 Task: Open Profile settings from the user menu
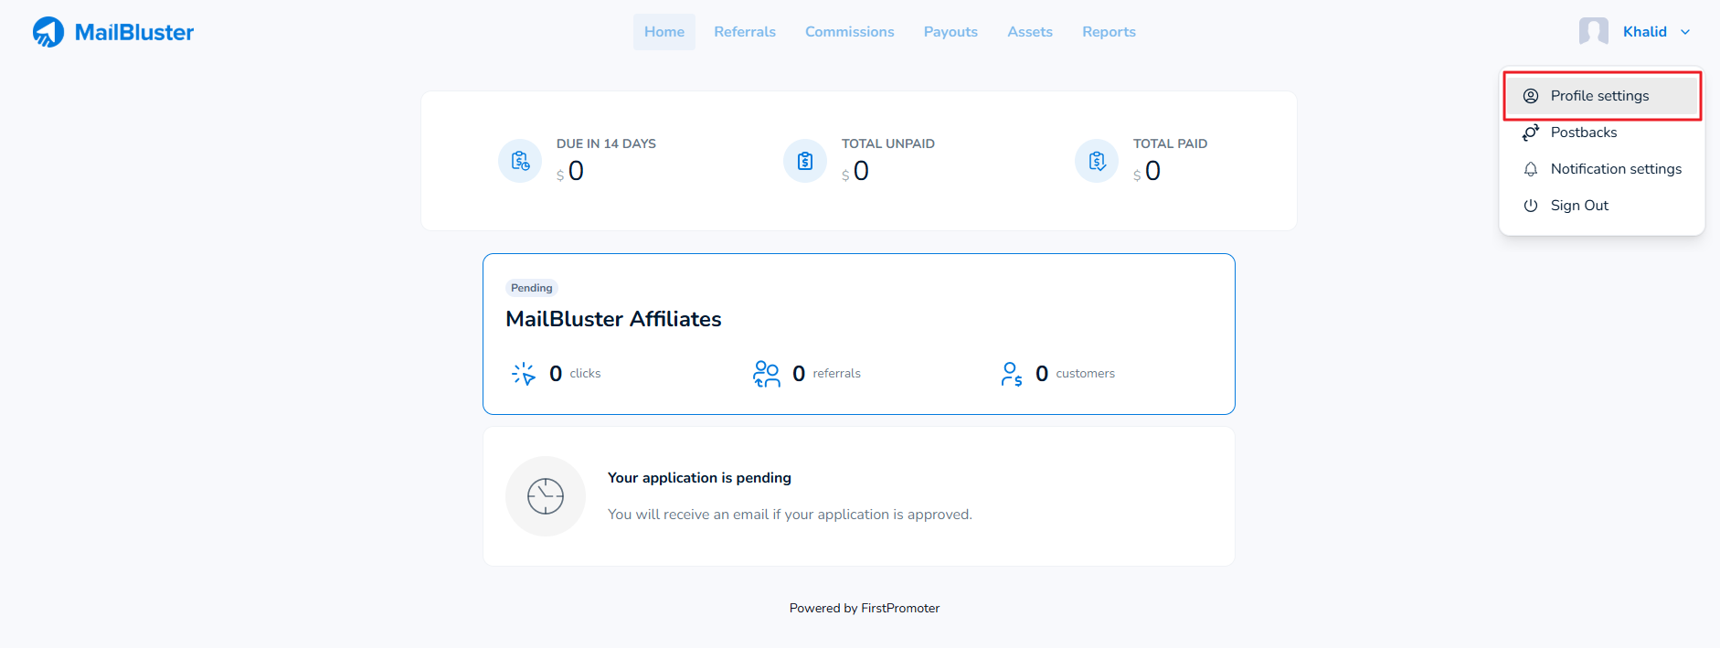click(x=1600, y=96)
